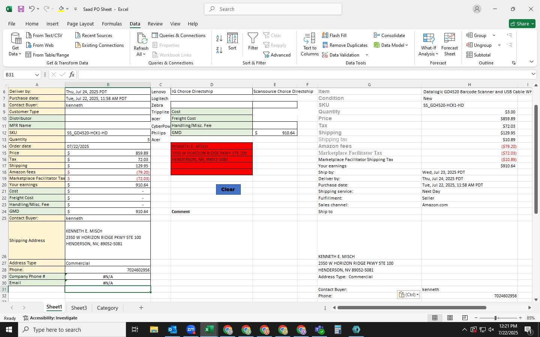Open Queries & Connections pane

tap(179, 36)
